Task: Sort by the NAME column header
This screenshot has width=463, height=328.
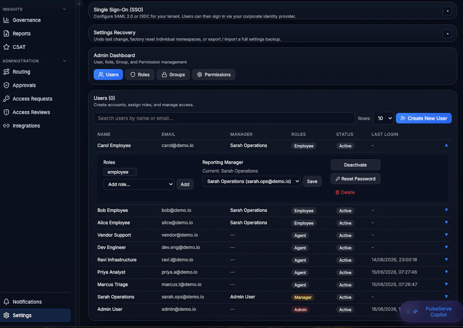Action: click(104, 134)
